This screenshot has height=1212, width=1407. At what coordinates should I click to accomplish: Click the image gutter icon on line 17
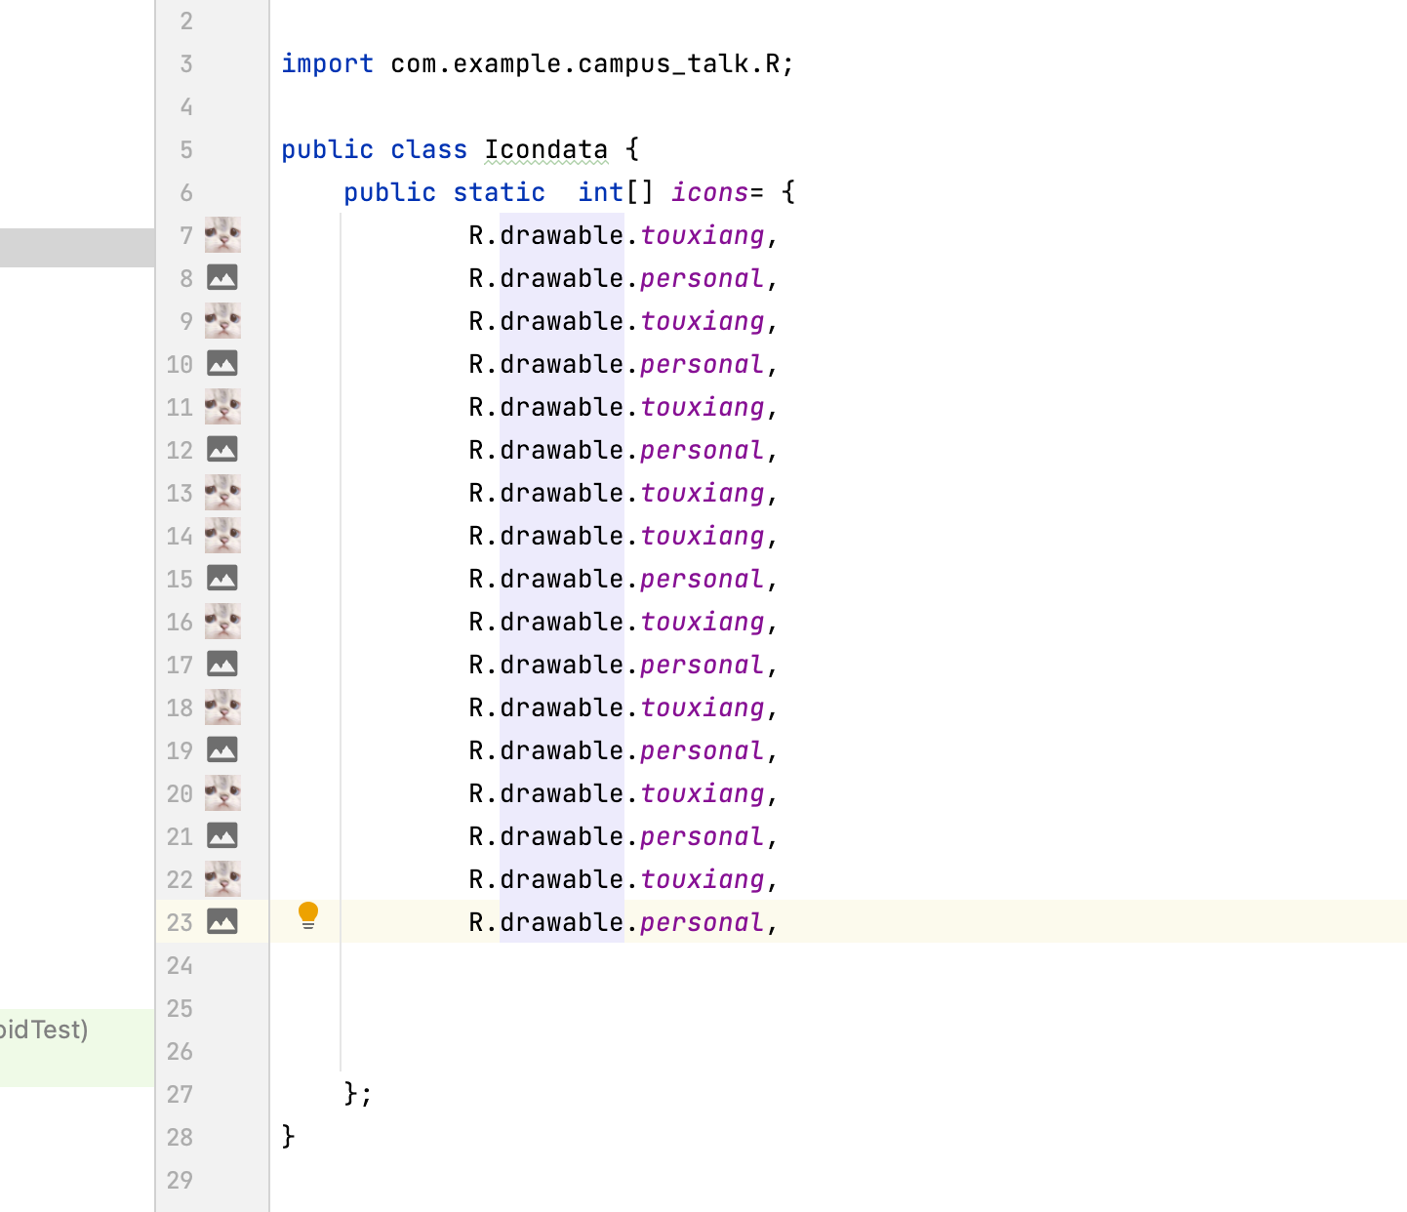222,665
